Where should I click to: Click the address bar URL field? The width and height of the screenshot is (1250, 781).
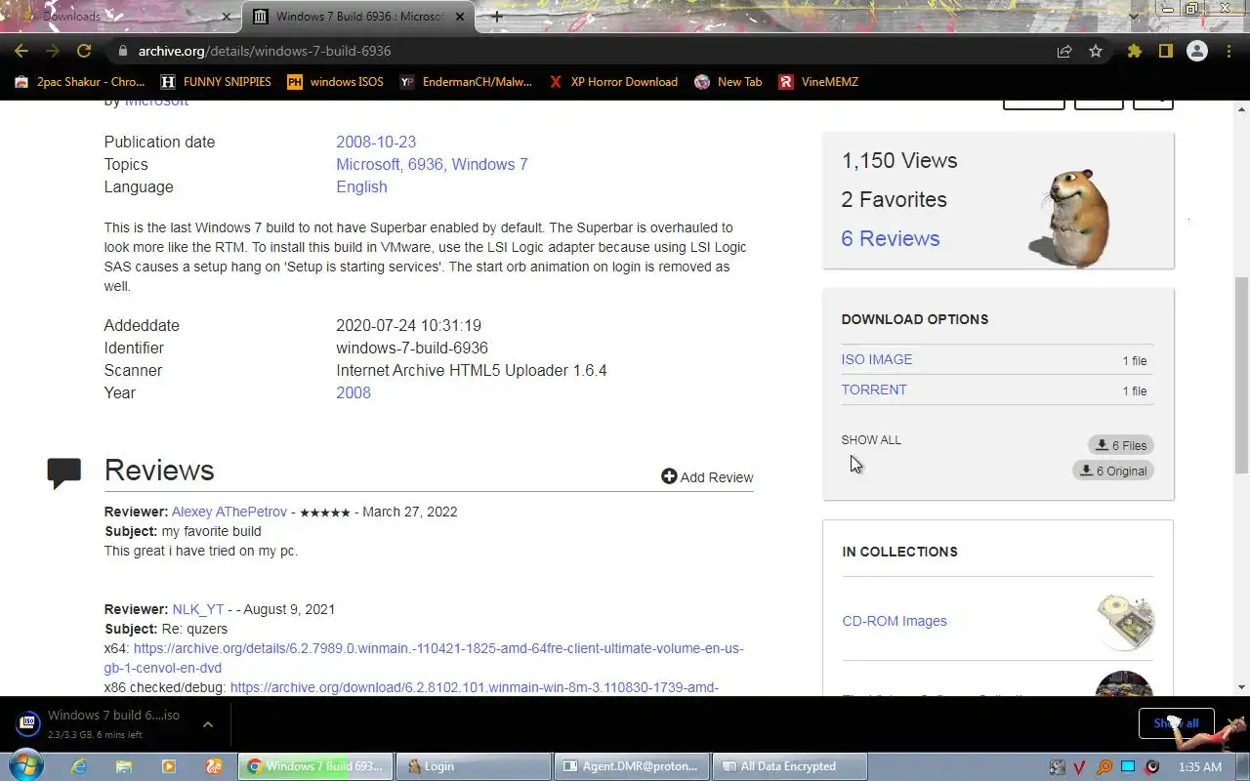tap(586, 51)
